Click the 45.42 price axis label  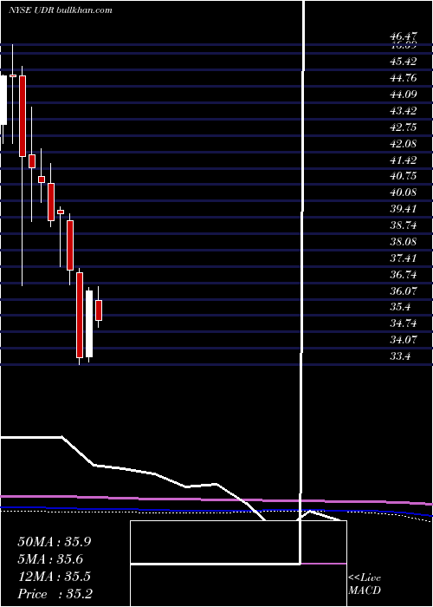[x=404, y=62]
